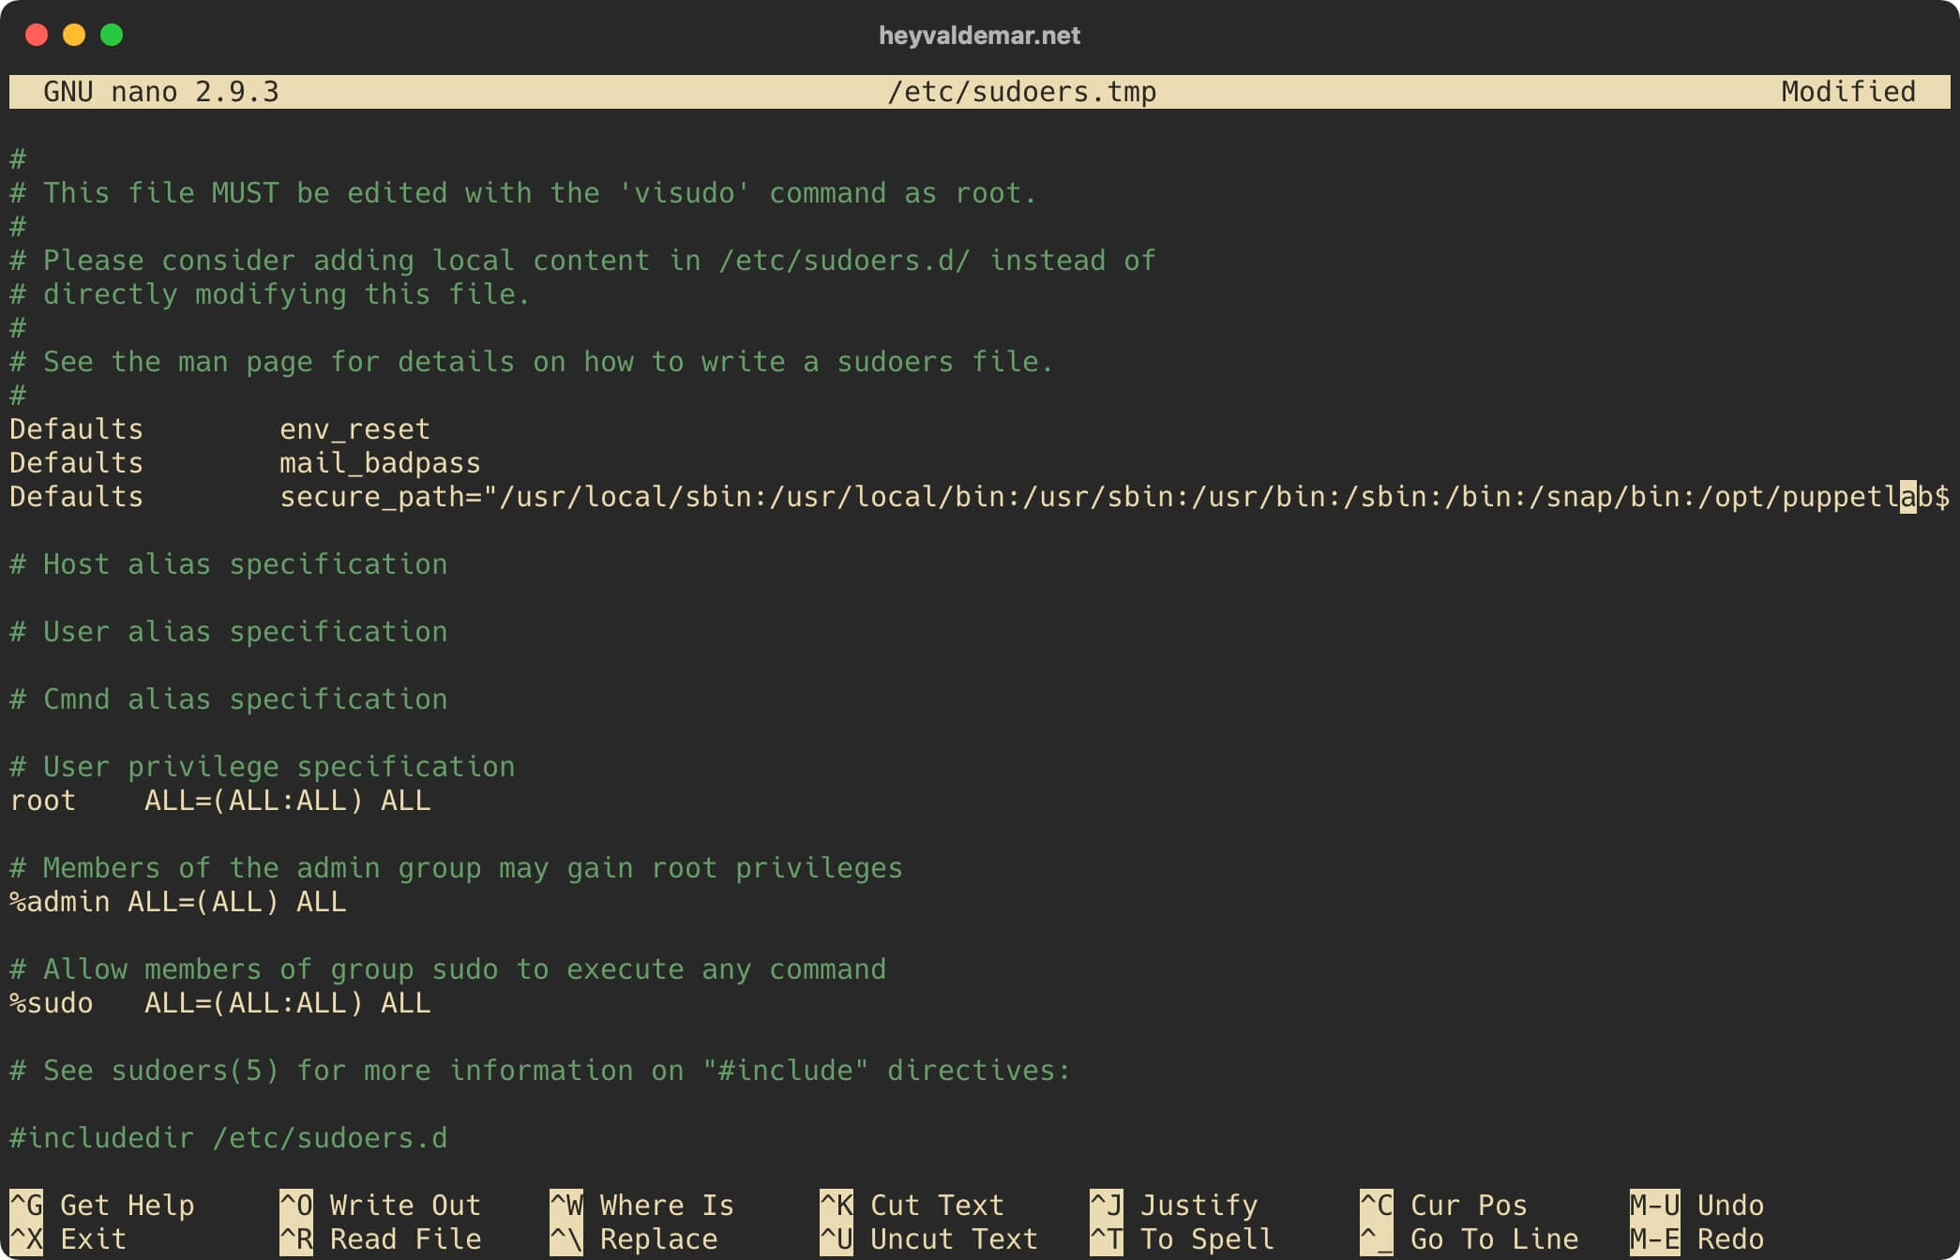Click the Get Help icon in nano
Screen dimensions: 1960x1260
coord(27,1205)
